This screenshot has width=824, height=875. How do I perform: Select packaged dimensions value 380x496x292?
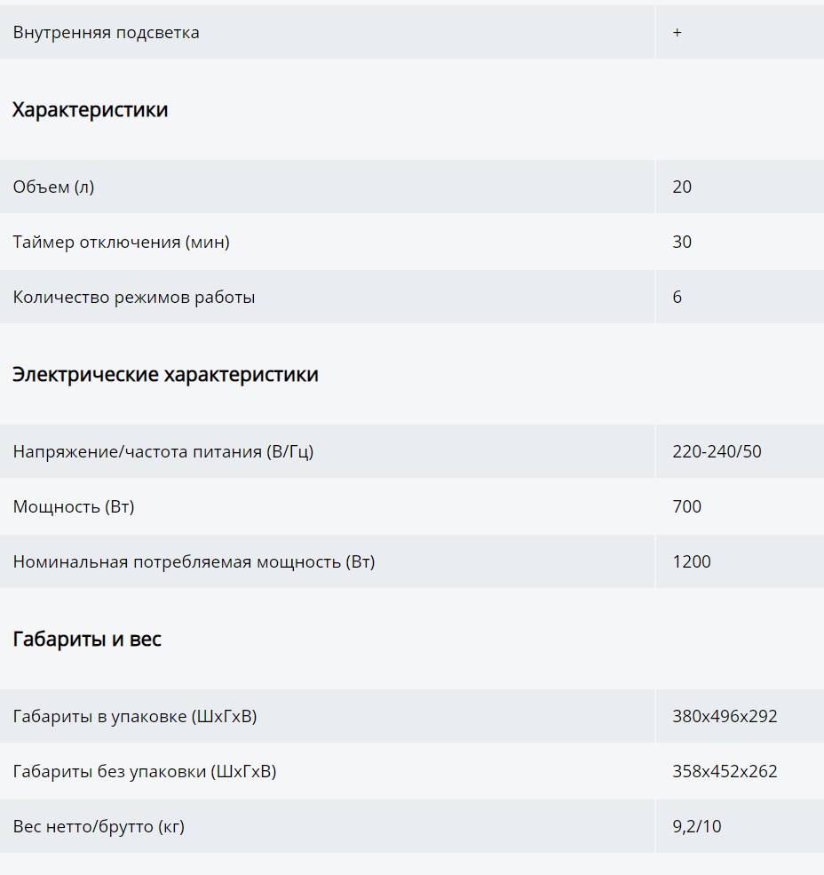coord(725,716)
